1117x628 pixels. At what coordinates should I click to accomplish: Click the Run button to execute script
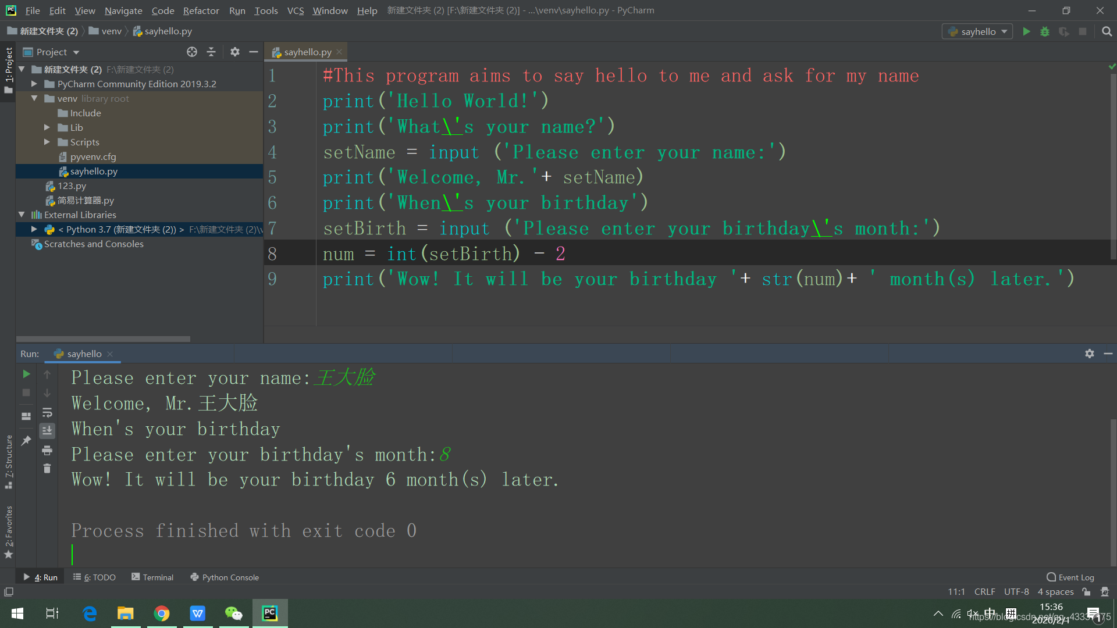(1026, 31)
